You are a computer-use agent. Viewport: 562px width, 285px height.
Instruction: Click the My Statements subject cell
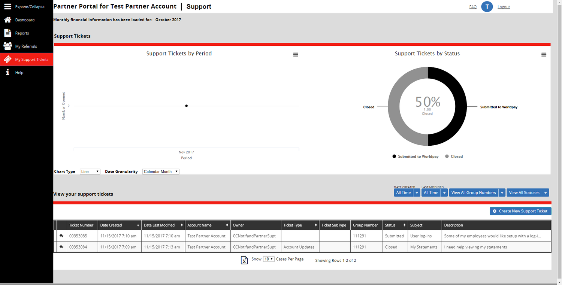[x=425, y=247]
